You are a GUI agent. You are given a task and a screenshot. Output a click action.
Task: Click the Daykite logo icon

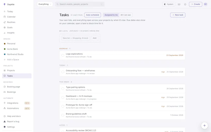point(4,4)
